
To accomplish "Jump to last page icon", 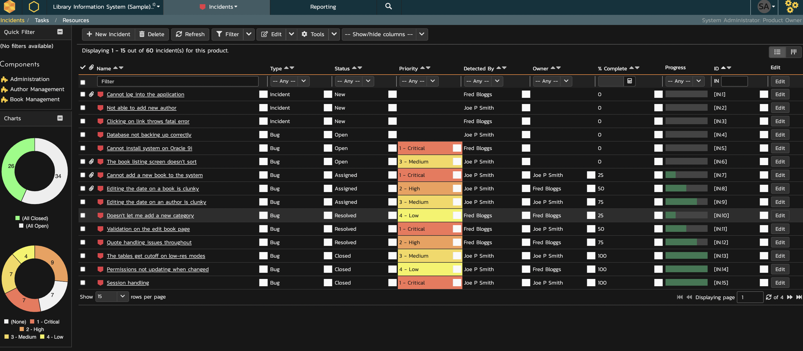I will click(x=799, y=297).
